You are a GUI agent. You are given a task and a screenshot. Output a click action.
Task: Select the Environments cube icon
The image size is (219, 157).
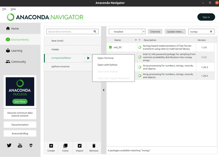pos(8,40)
